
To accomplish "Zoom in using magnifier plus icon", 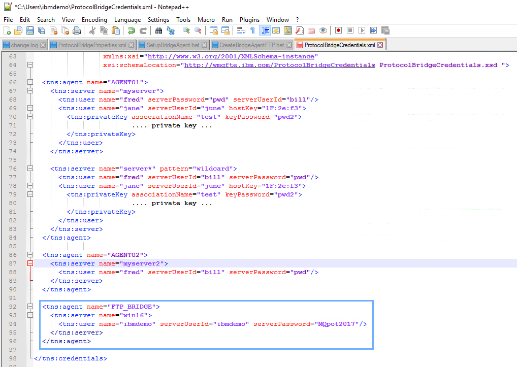I will click(186, 30).
